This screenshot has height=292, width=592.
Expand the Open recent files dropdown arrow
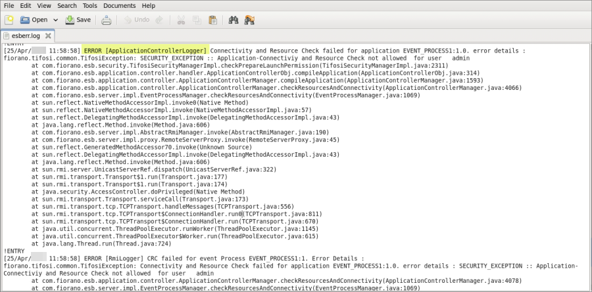coord(56,20)
